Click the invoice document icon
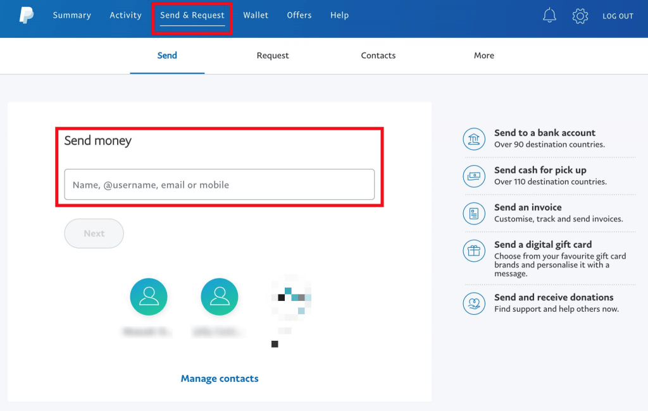 (x=473, y=213)
